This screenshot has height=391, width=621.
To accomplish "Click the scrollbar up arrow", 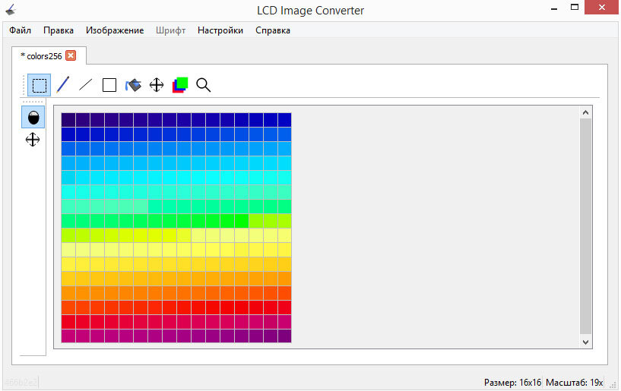I will 586,113.
